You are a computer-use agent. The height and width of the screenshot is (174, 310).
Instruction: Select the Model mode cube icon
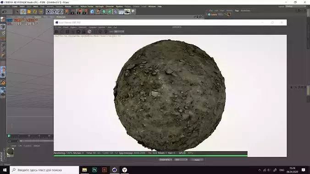[3, 27]
